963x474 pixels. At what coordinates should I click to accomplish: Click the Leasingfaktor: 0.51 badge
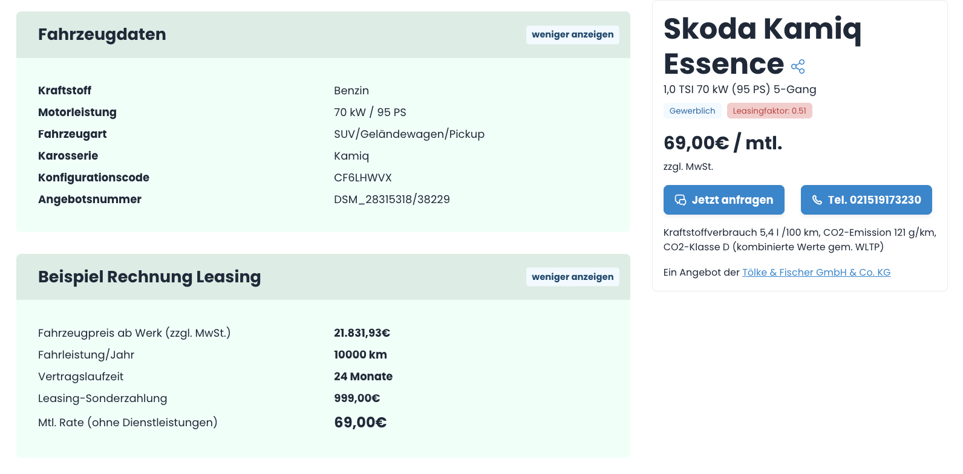tap(769, 111)
